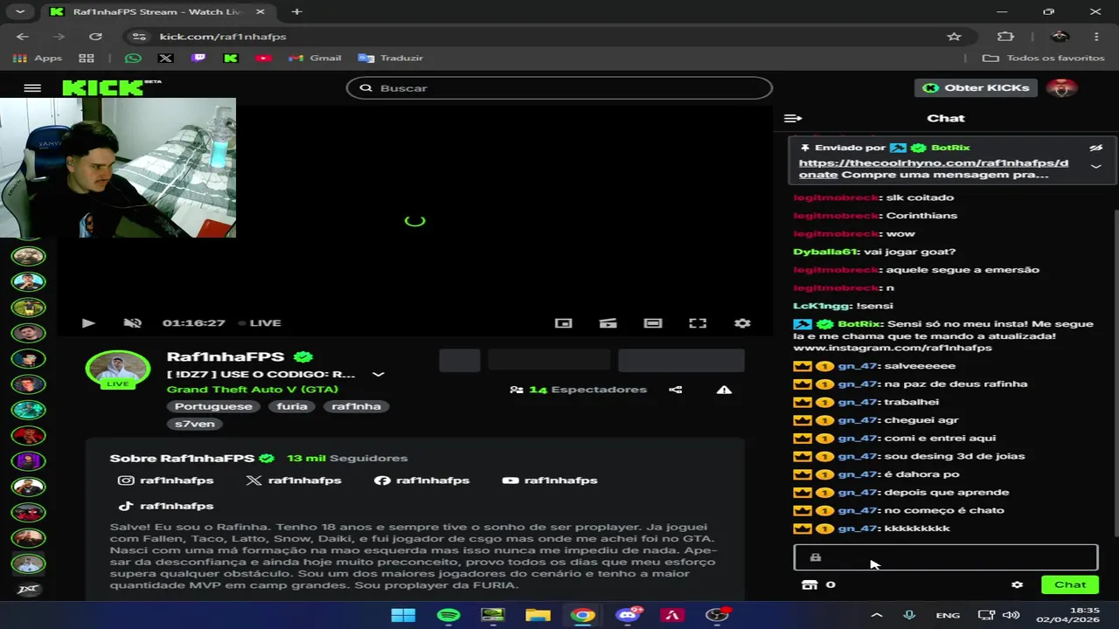This screenshot has height=629, width=1119.
Task: Expand the pinned message chevron
Action: 1096,167
